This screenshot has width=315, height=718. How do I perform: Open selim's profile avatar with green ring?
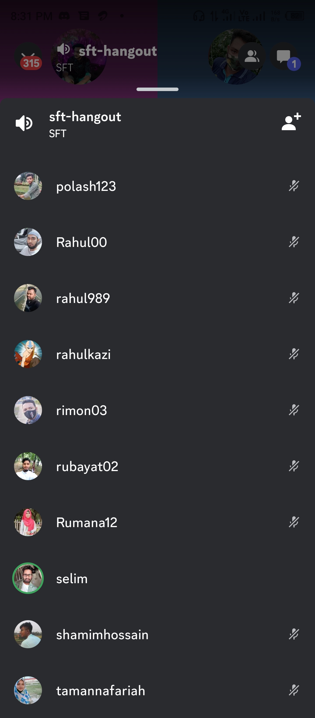pos(28,578)
